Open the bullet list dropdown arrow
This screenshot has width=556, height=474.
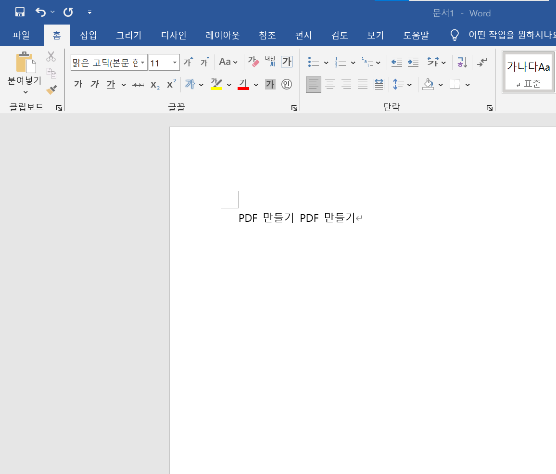tap(326, 62)
